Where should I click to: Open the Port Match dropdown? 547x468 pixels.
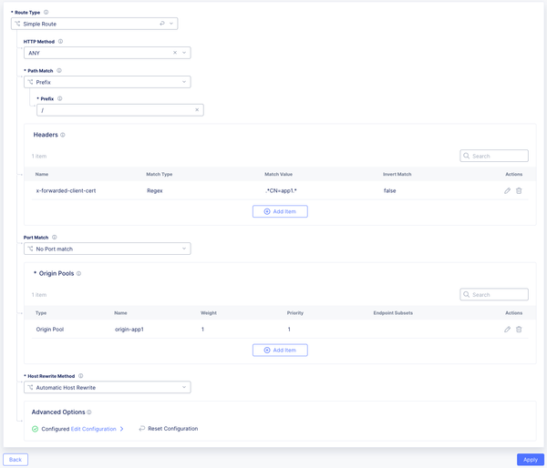pyautogui.click(x=185, y=249)
